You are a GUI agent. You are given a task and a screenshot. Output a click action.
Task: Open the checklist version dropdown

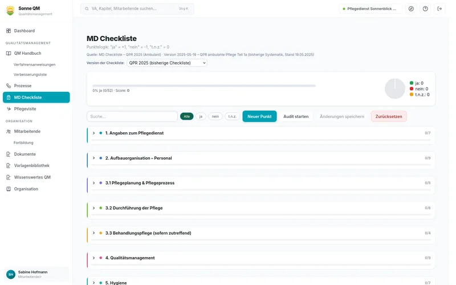[x=167, y=63]
